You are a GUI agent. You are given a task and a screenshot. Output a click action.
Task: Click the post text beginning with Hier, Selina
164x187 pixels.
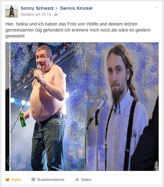78,30
